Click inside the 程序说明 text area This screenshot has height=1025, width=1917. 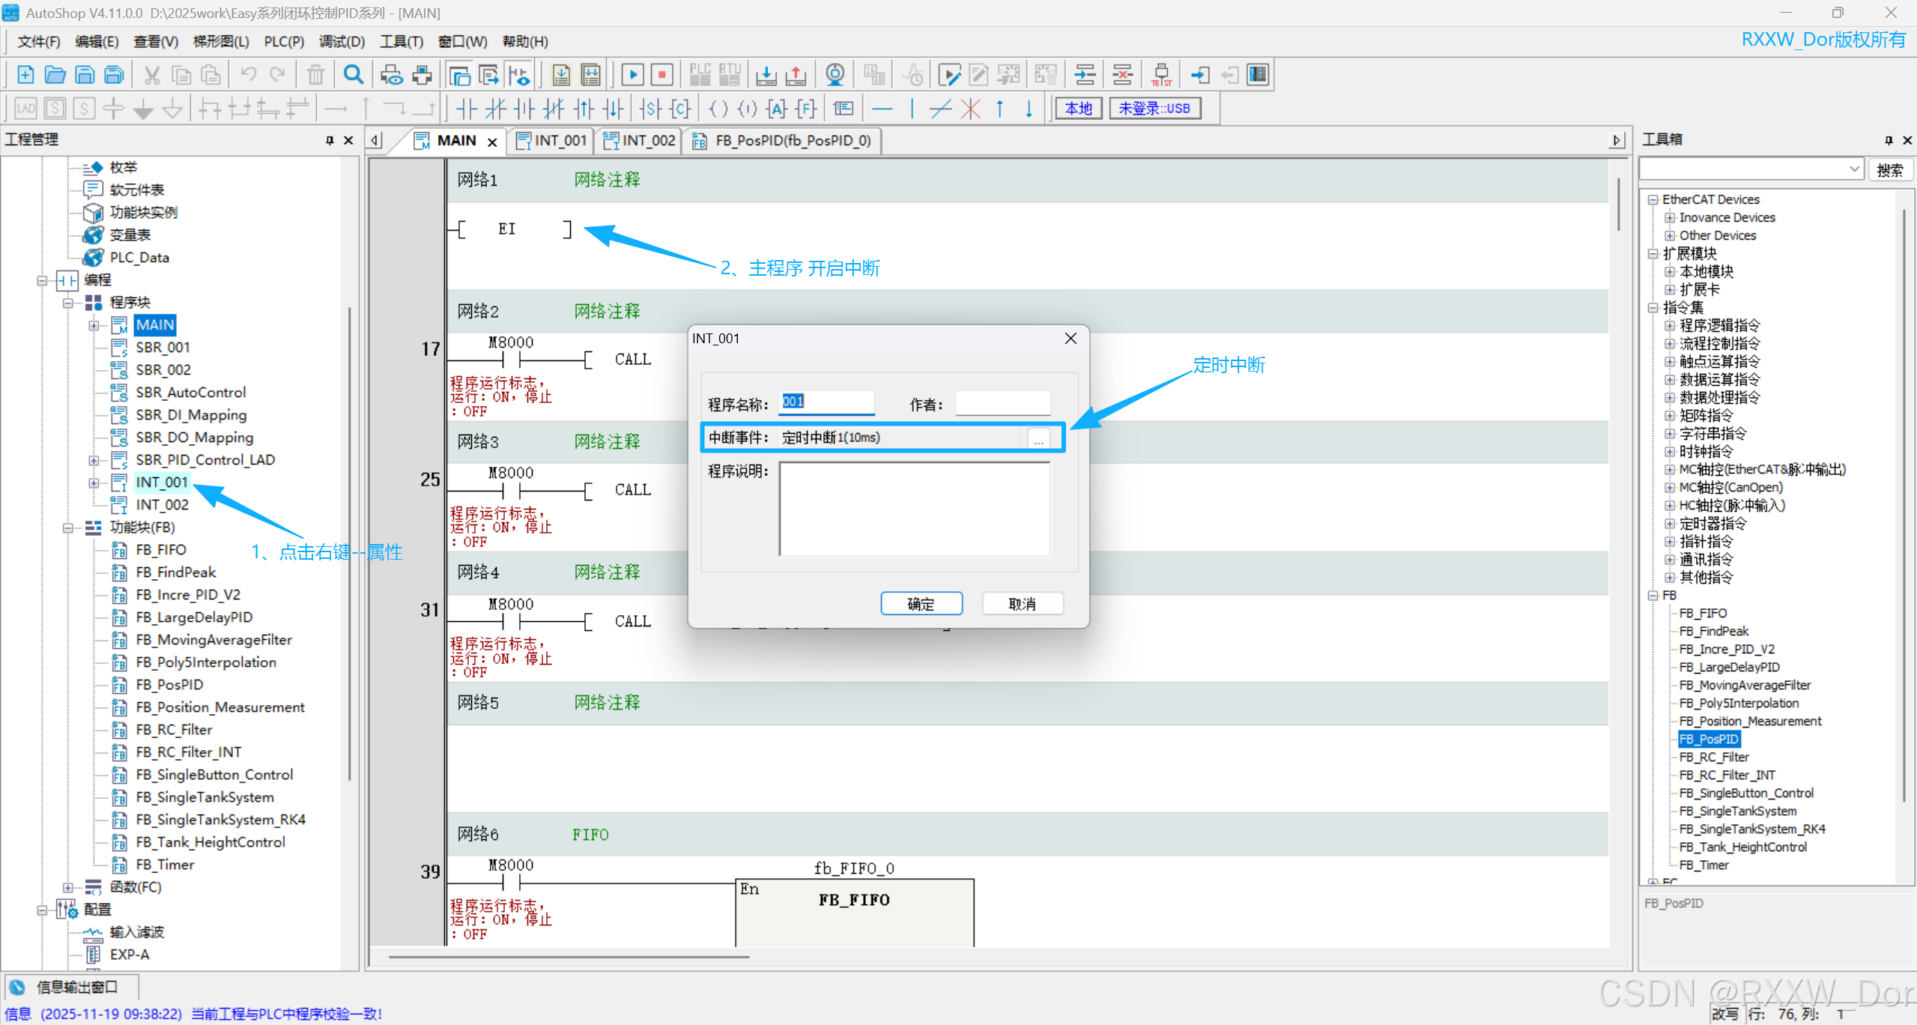tap(914, 510)
